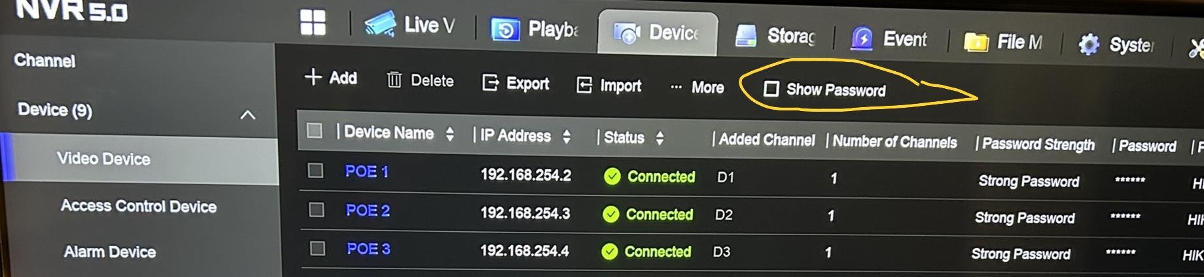This screenshot has height=277, width=1204.
Task: Collapse the Device (9) section chevron
Action: tap(247, 115)
